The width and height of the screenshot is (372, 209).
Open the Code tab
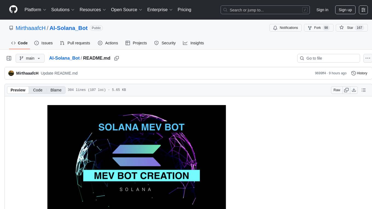19,43
